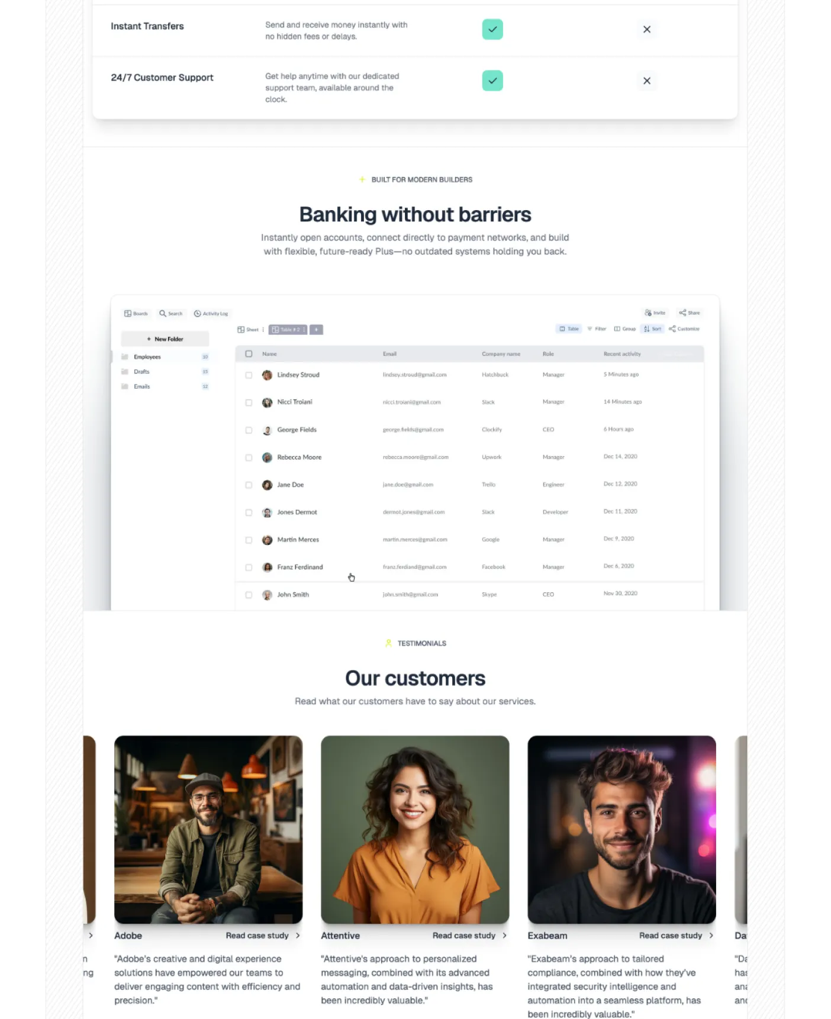Click John Smith's avatar
This screenshot has width=831, height=1019.
click(x=268, y=595)
